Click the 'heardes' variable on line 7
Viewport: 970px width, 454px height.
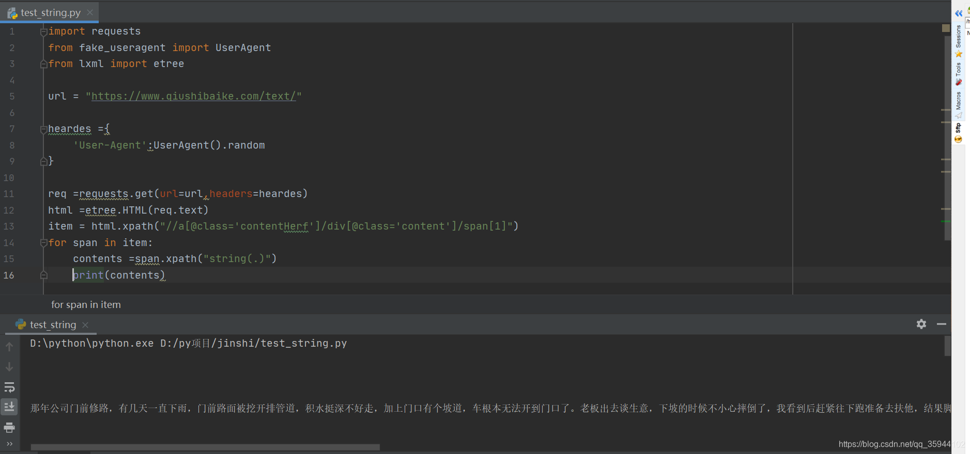click(x=69, y=129)
